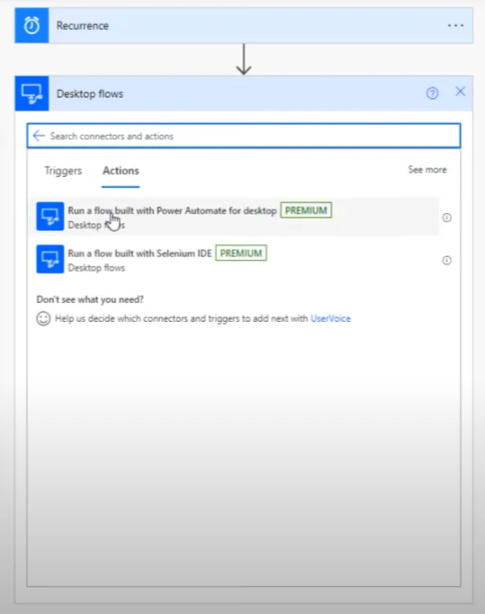
Task: Open the Recurrence card ellipsis menu
Action: coord(455,25)
